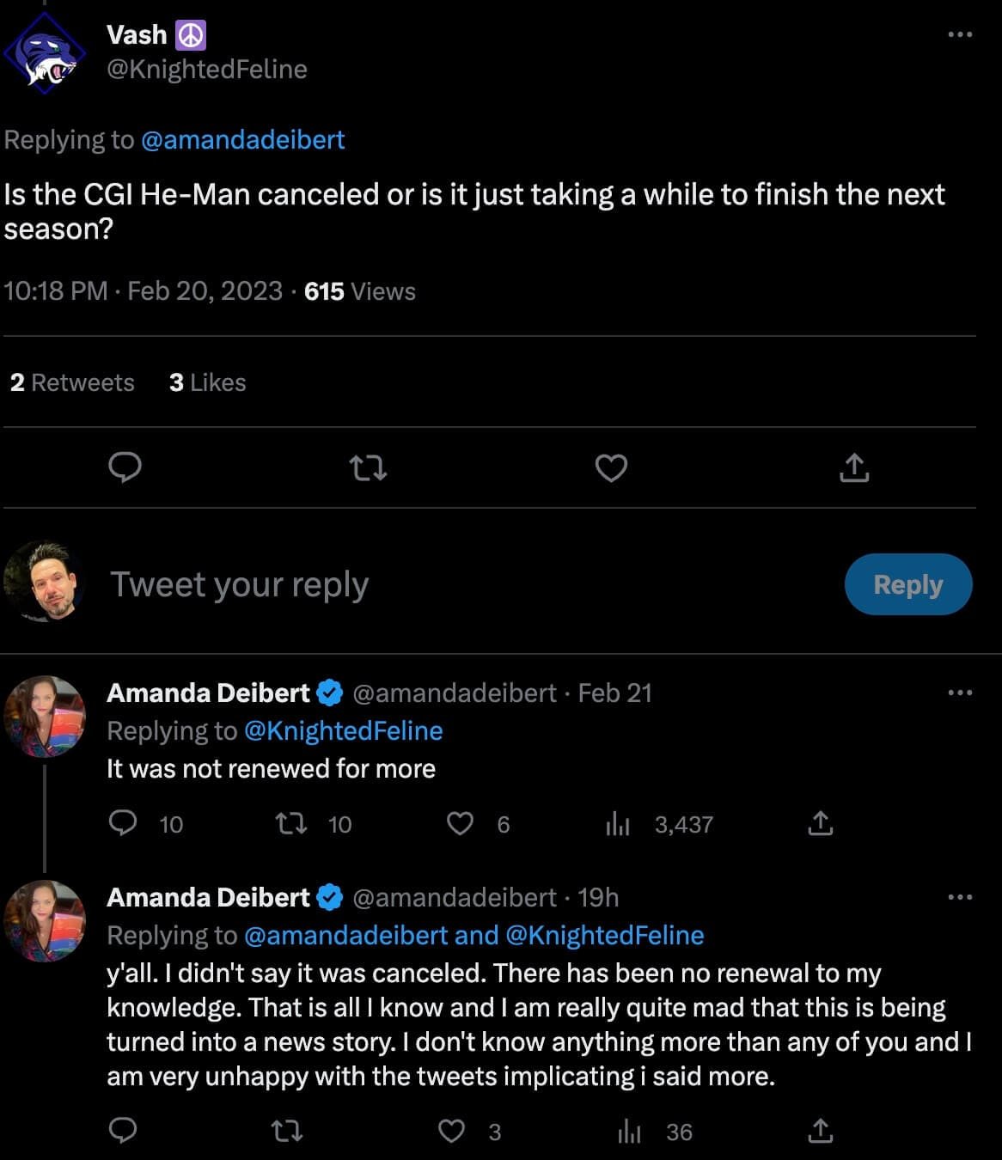The image size is (1002, 1160).
Task: Retweet the 'not renewed for more' tweet
Action: click(290, 824)
